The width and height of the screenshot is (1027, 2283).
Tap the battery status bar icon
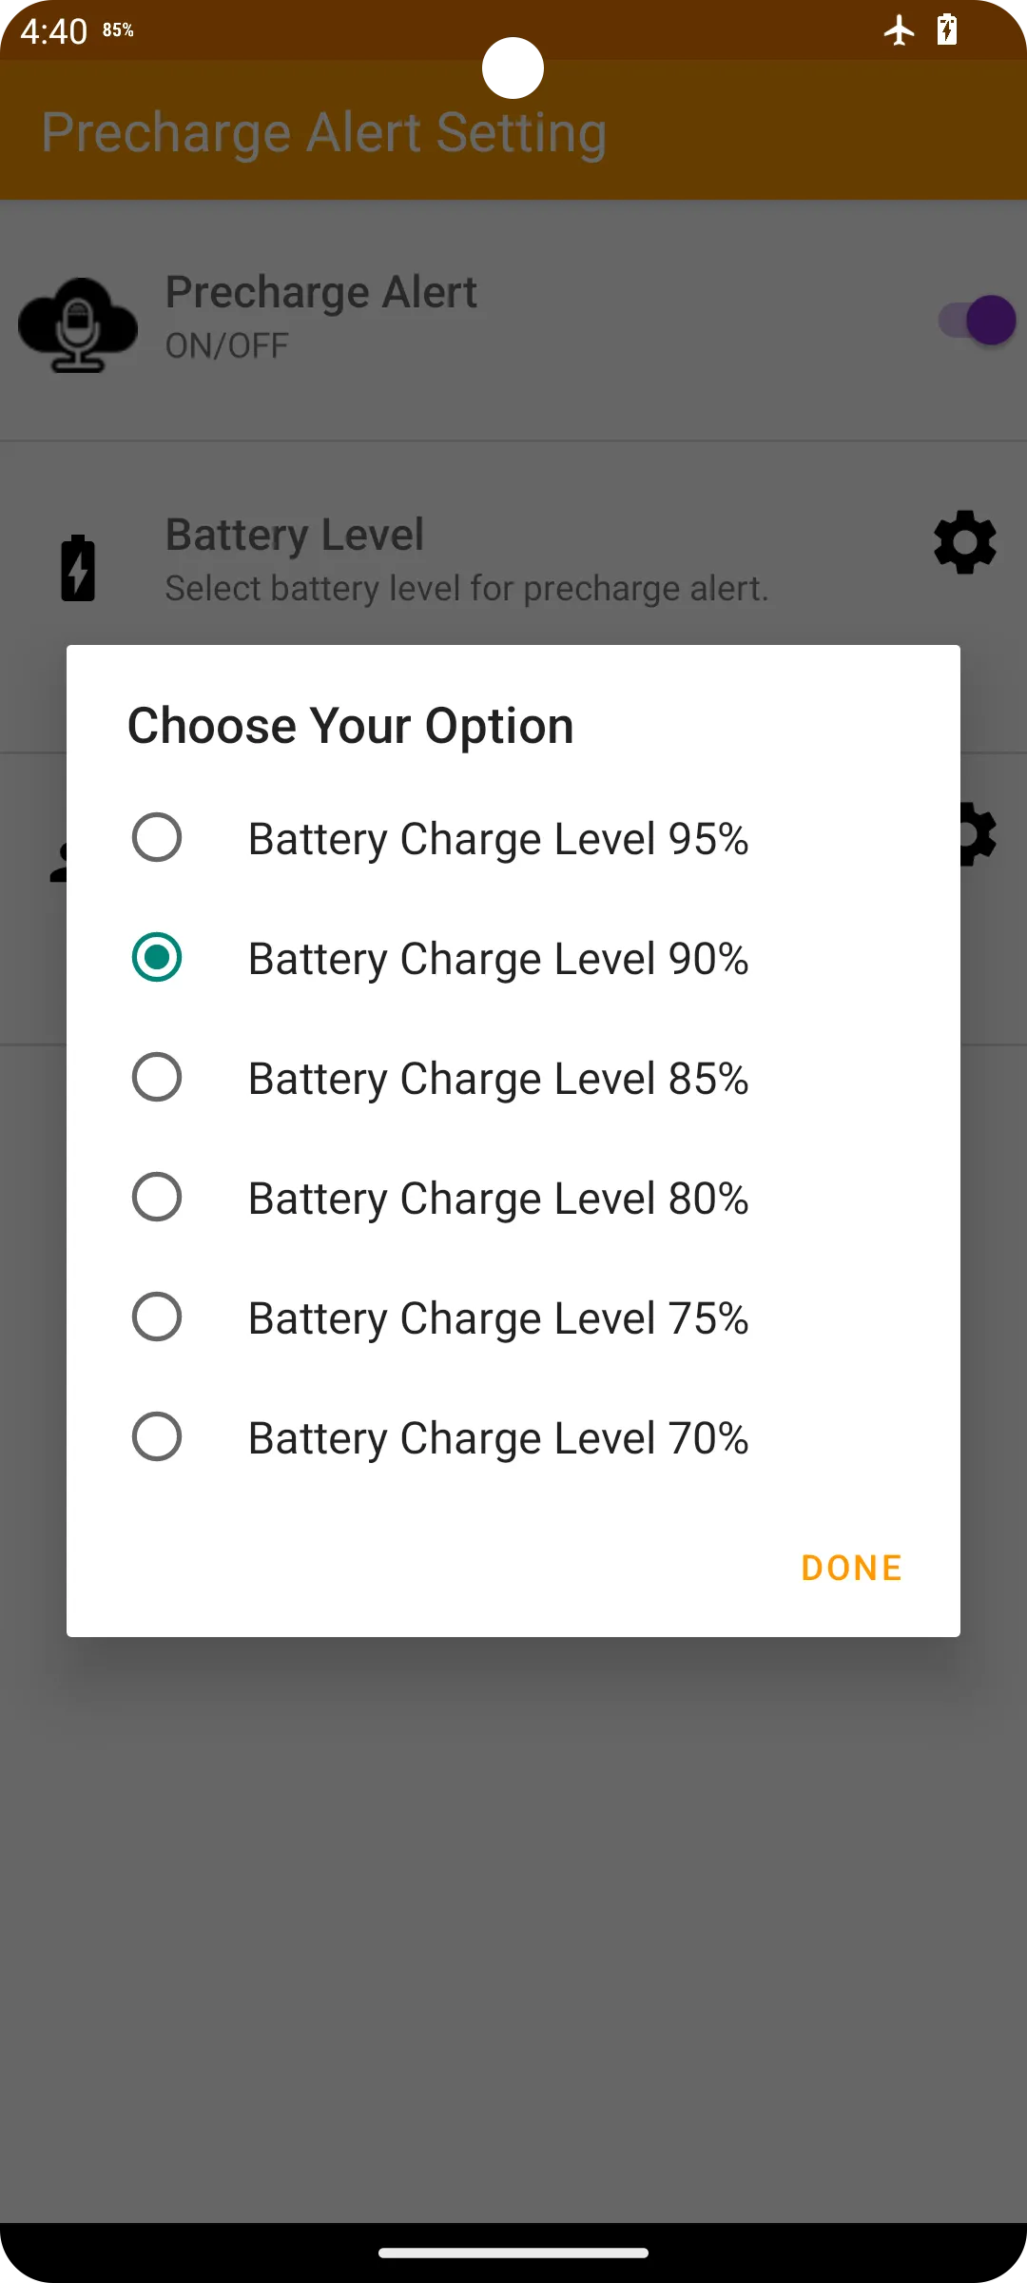947,29
